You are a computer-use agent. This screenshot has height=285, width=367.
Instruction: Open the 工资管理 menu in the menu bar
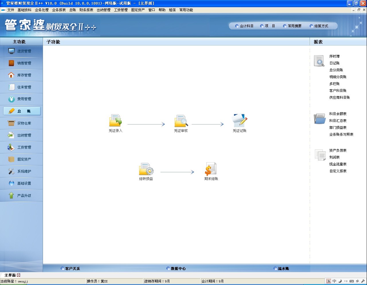121,10
